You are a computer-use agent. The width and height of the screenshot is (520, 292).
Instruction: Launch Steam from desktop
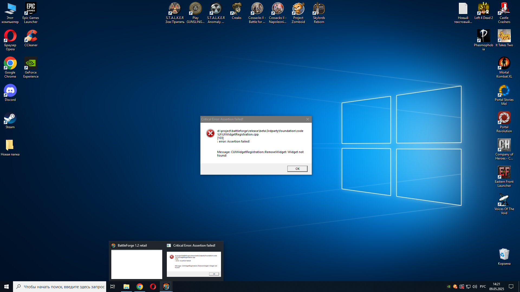10,121
